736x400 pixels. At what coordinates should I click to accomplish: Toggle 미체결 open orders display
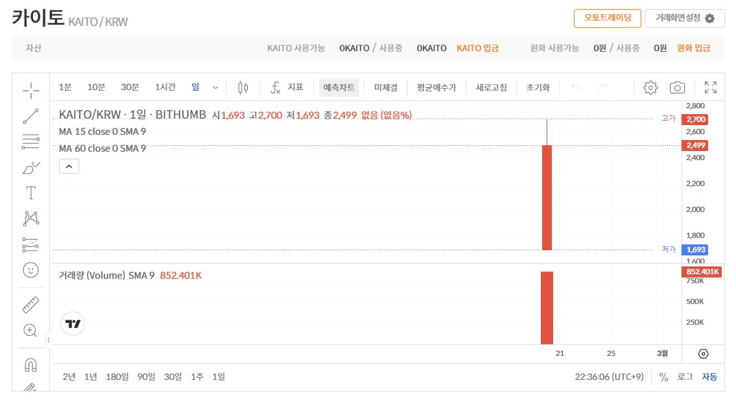[386, 88]
